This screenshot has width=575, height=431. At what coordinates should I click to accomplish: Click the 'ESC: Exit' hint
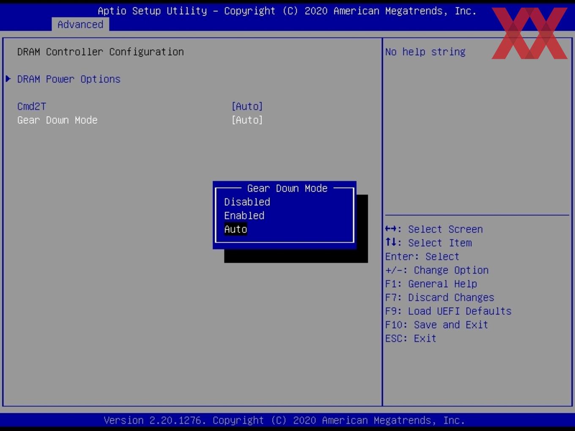coord(411,338)
